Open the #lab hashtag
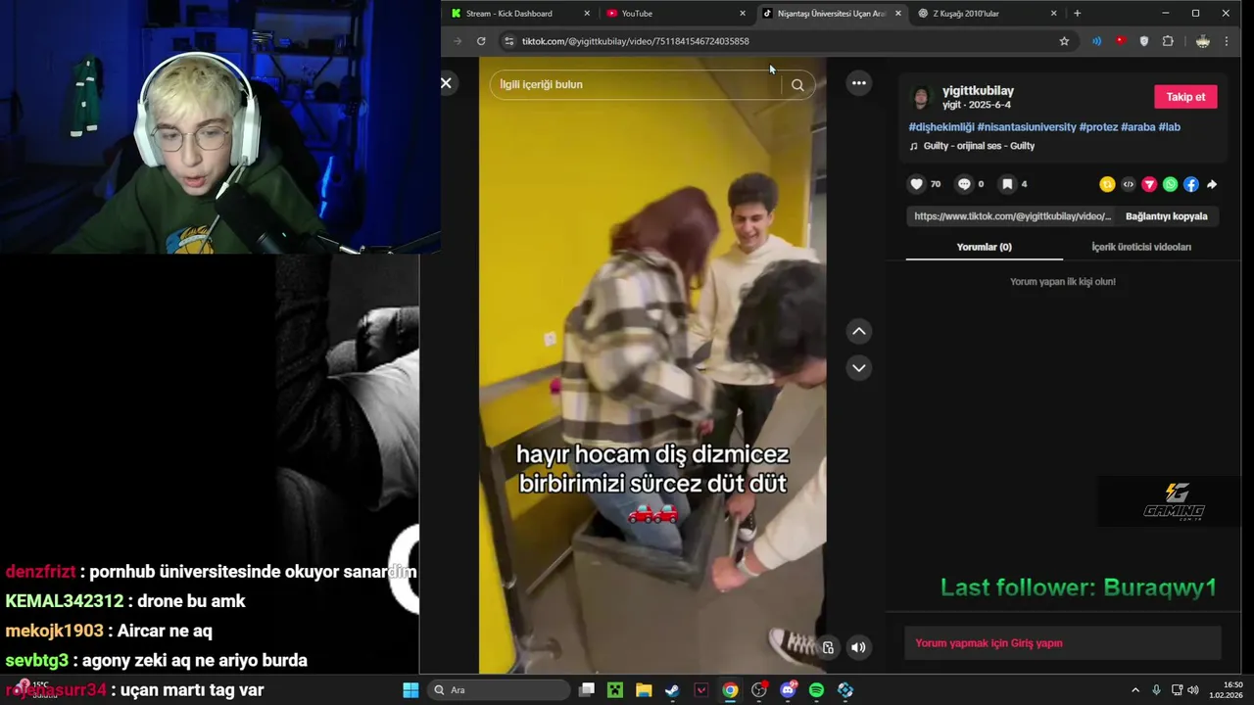Screen dimensions: 1254x705 1170,127
